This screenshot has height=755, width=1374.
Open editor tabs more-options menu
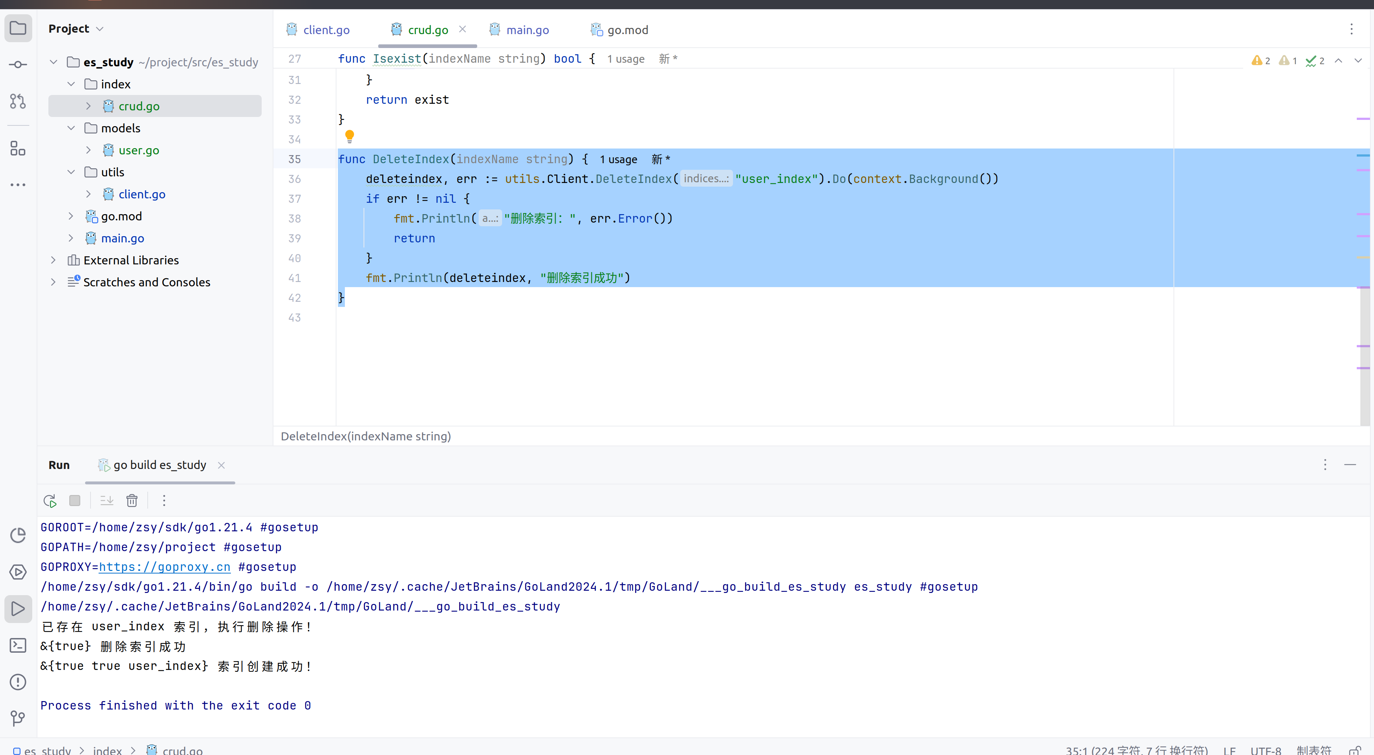click(x=1352, y=29)
